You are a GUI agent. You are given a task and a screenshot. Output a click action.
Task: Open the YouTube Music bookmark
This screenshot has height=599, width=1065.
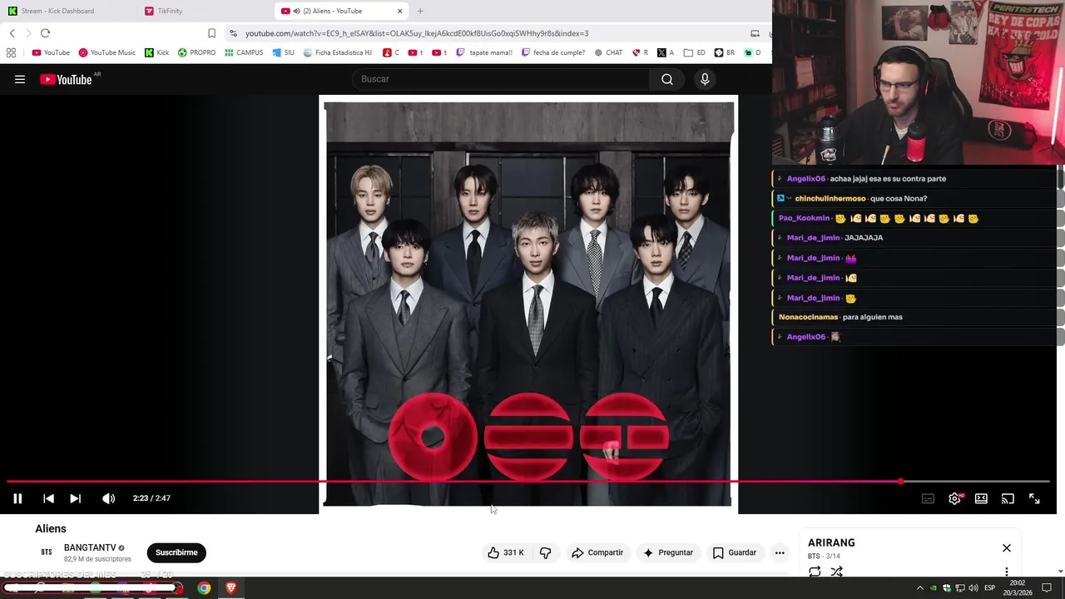click(x=106, y=52)
